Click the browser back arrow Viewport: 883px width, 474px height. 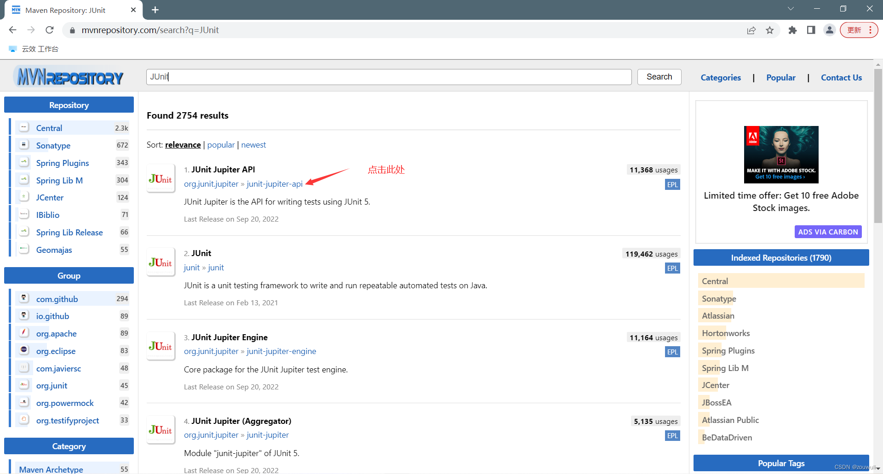12,30
